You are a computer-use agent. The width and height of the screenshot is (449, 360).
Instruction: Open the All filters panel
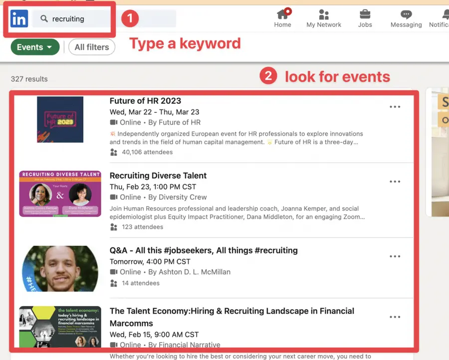(92, 47)
